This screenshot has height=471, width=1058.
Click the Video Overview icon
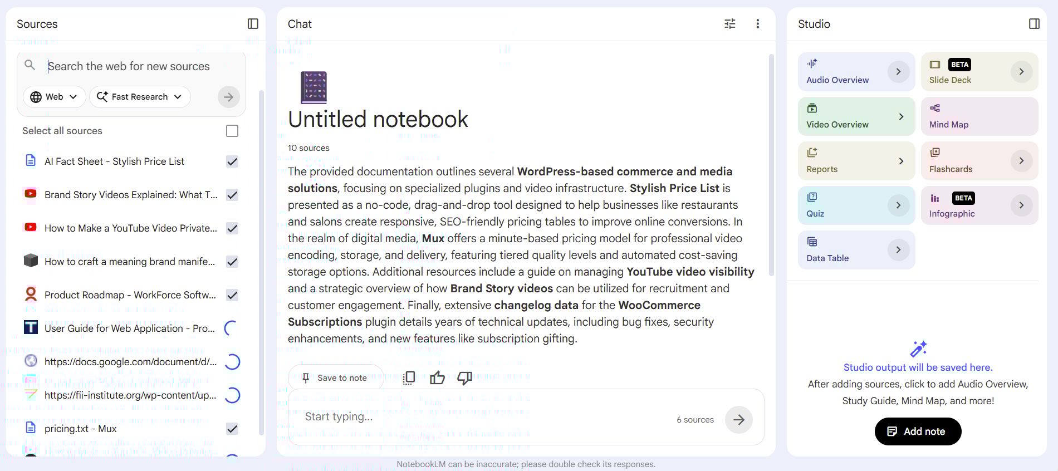coord(812,108)
